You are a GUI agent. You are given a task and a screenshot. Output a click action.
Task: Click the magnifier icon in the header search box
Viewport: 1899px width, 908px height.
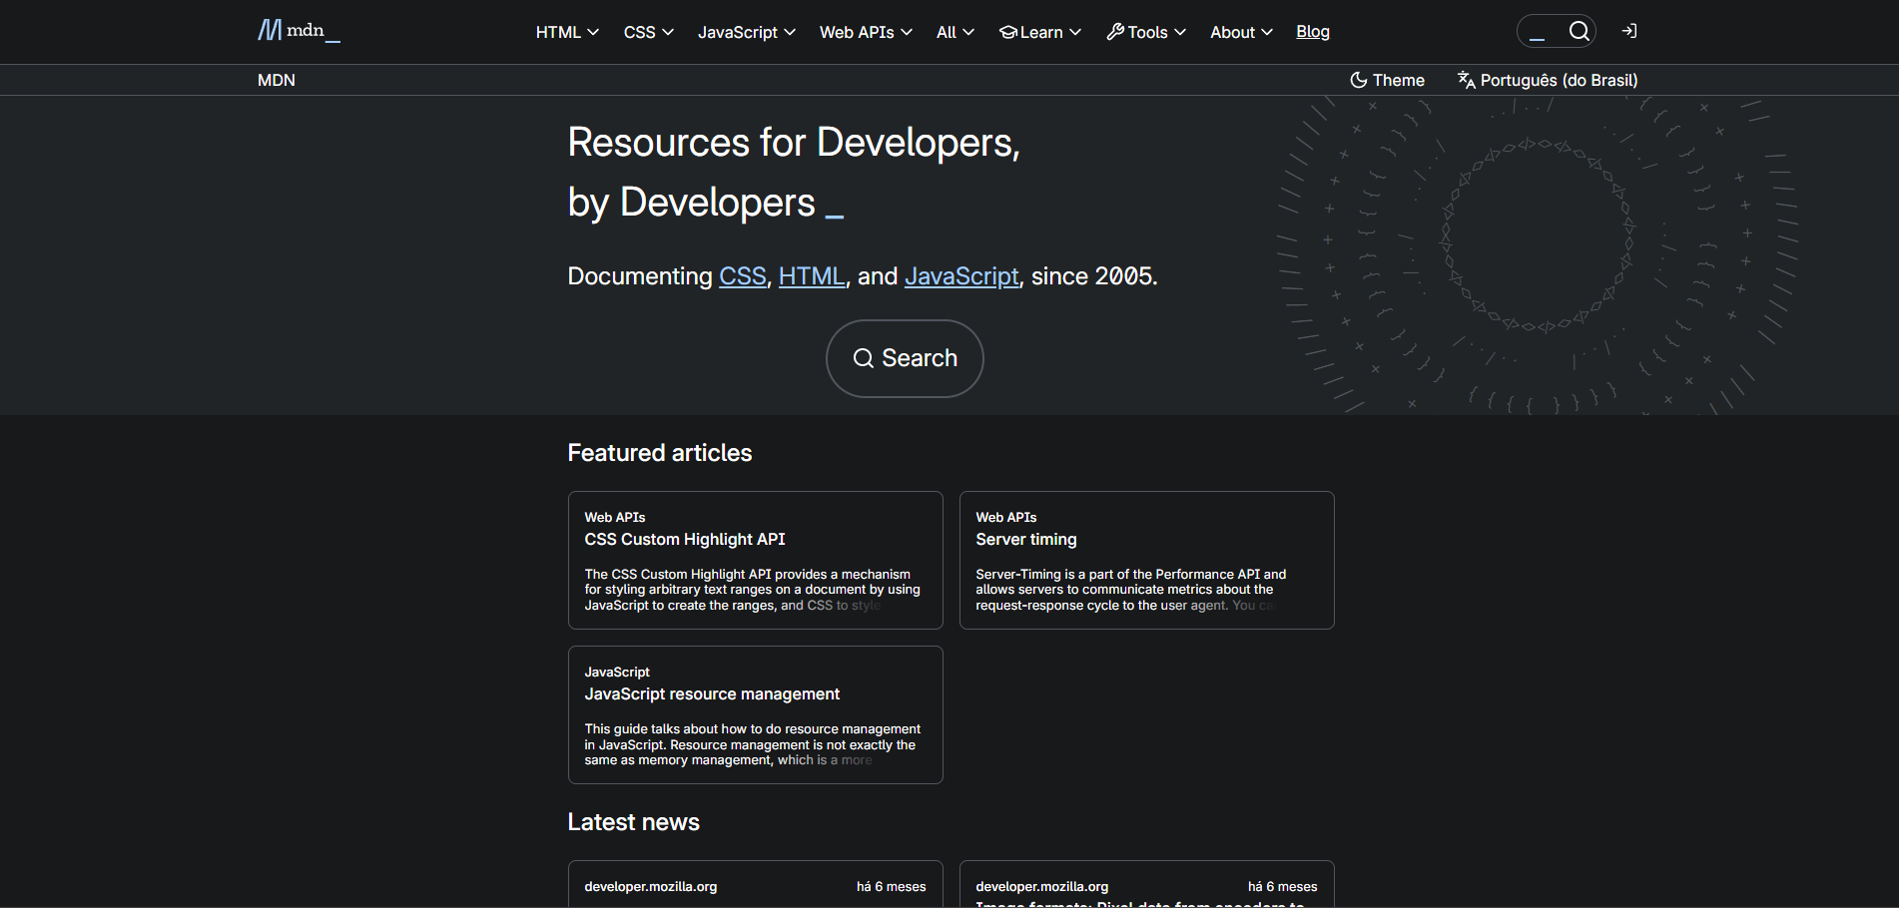click(1579, 31)
